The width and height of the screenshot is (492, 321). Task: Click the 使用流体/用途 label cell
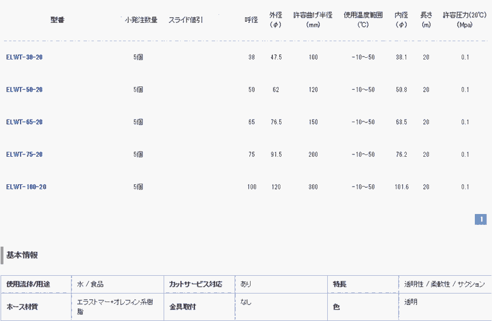[x=28, y=284]
